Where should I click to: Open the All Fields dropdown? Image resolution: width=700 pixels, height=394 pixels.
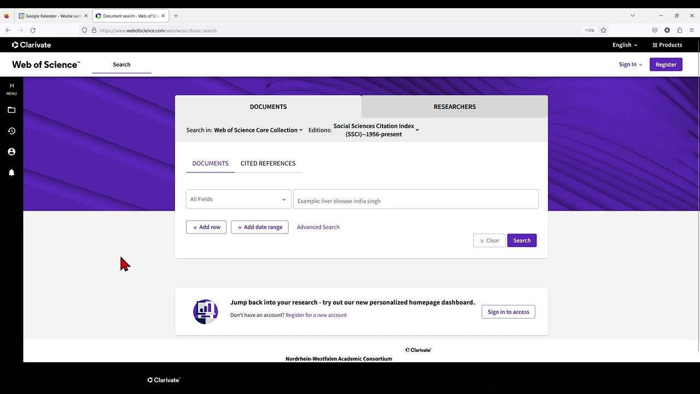click(x=238, y=199)
